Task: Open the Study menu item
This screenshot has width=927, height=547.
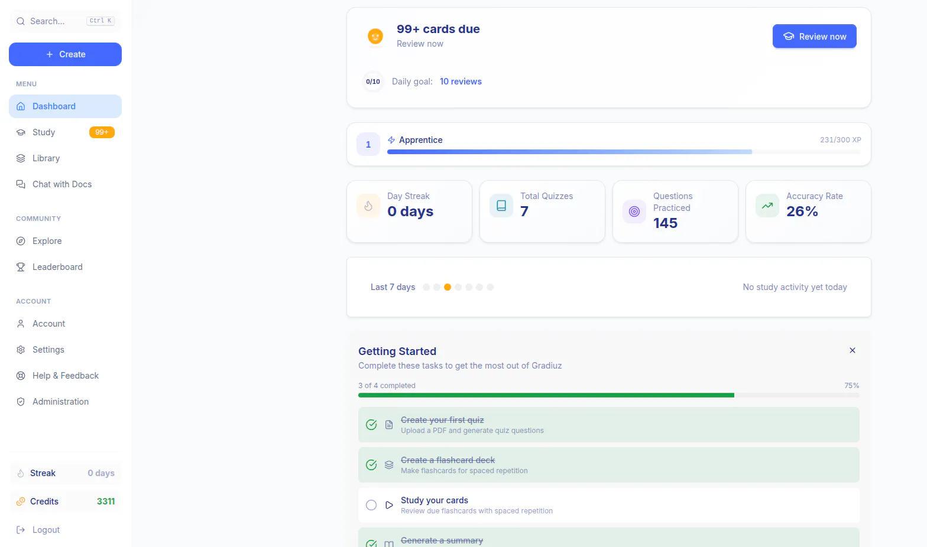Action: (65, 132)
